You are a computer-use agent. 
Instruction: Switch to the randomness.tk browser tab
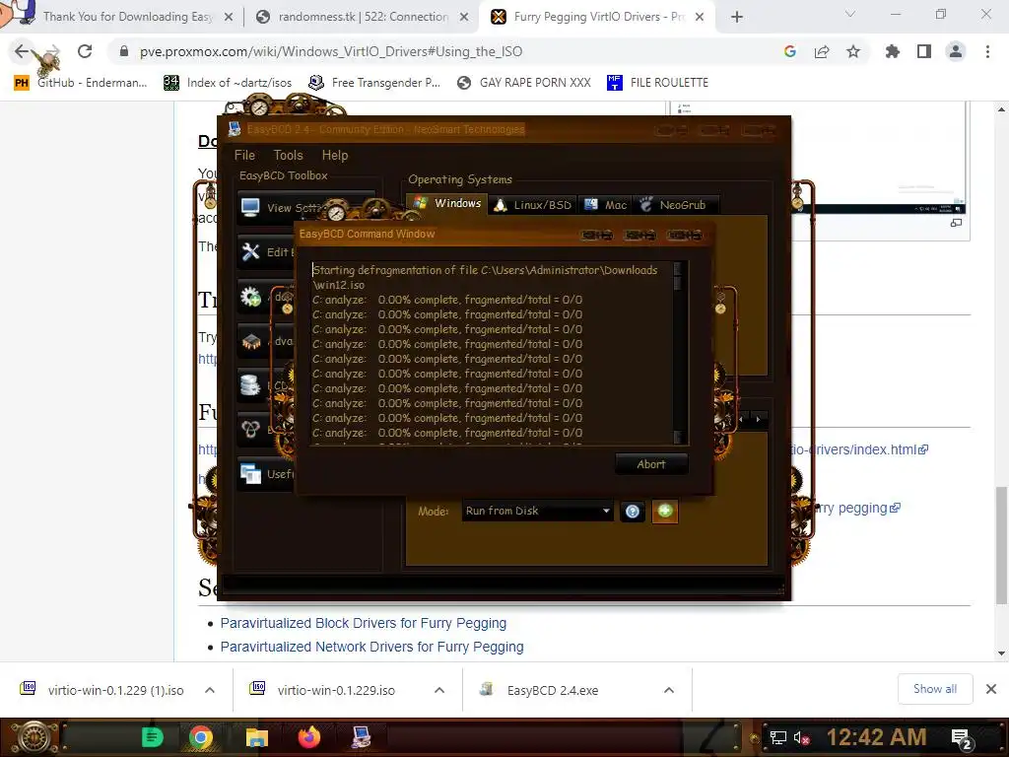(361, 17)
